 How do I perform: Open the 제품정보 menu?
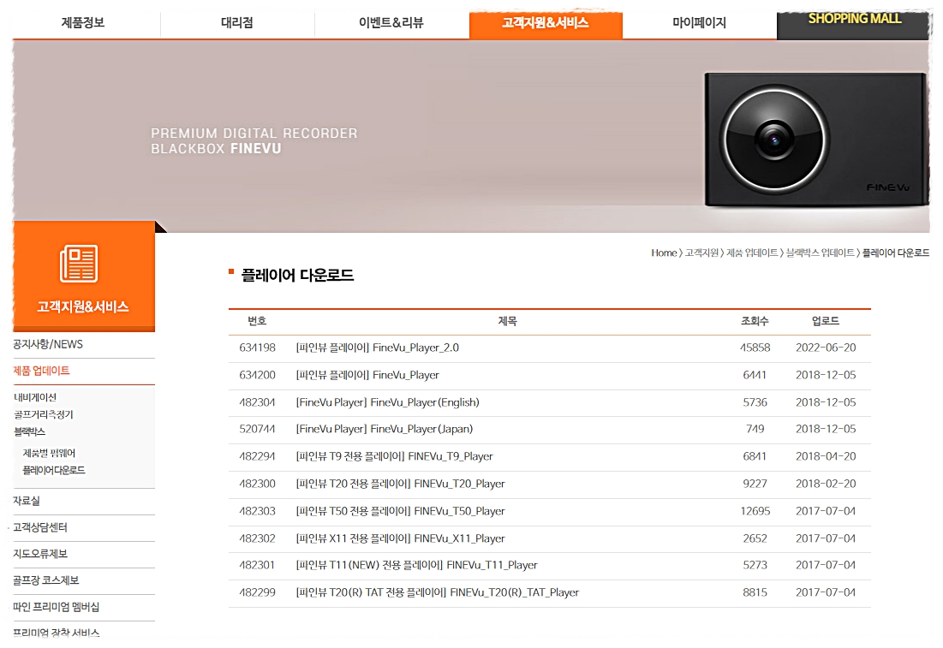[83, 23]
